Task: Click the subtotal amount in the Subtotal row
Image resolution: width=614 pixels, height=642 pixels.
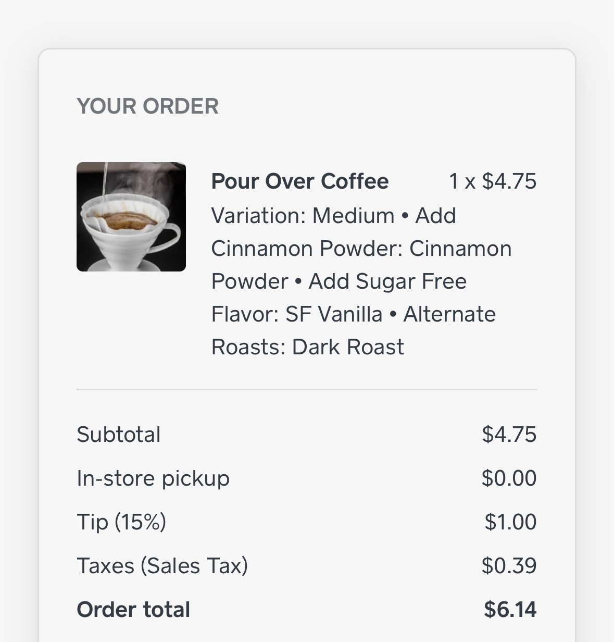Action: click(x=509, y=435)
